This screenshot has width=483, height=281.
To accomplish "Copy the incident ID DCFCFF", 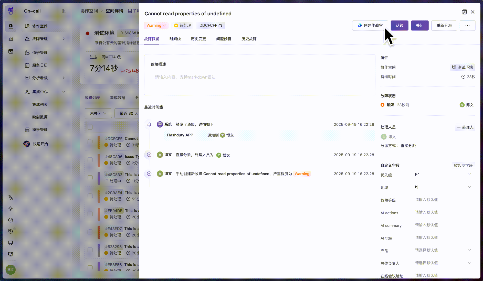I will click(x=220, y=26).
